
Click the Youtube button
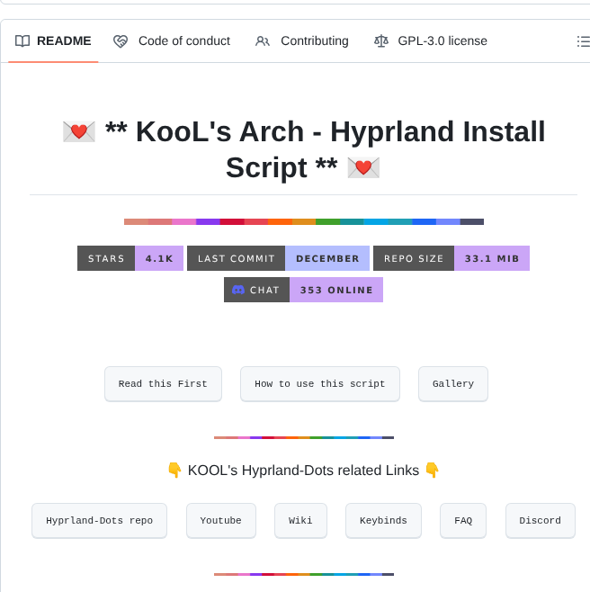(221, 521)
